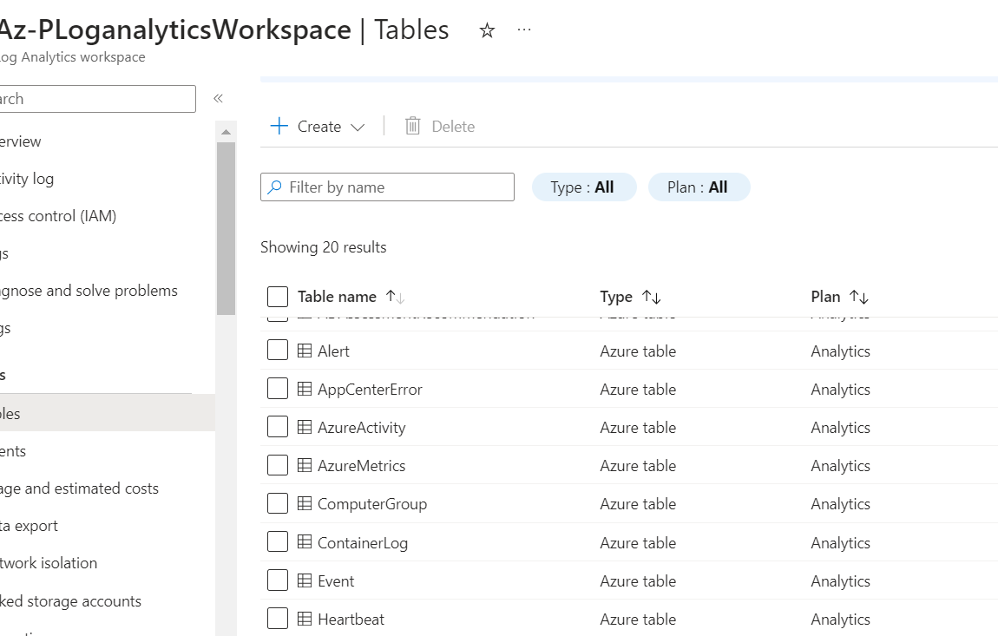Check the Heartbeat table row

pos(278,618)
